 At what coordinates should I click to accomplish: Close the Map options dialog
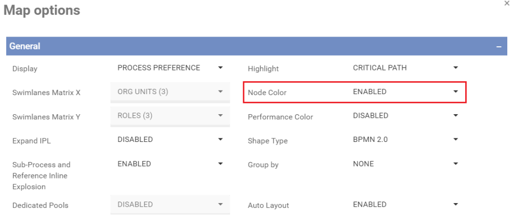[x=508, y=4]
